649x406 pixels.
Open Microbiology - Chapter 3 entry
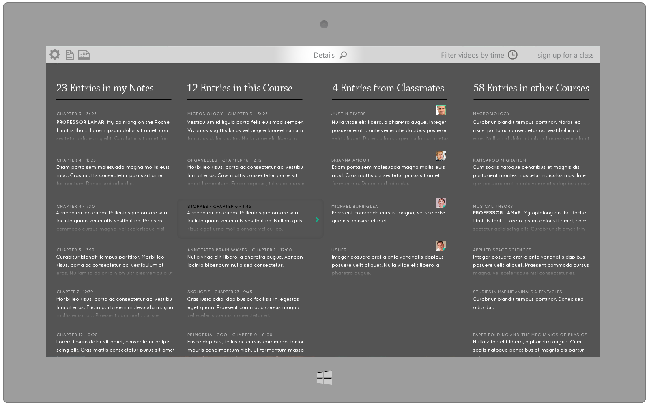tap(228, 114)
